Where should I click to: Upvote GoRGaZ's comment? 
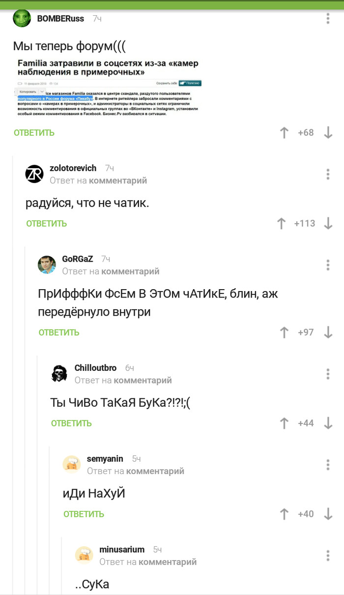click(x=284, y=332)
